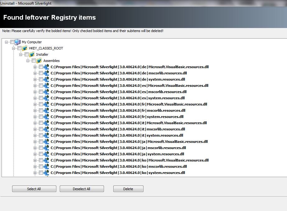Click the HKEY_CLASSES_ROOT registry folder icon
Screen dimensions: 287x211
[25, 48]
